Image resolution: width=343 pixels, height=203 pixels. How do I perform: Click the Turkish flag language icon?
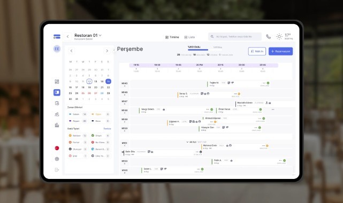tap(57, 148)
